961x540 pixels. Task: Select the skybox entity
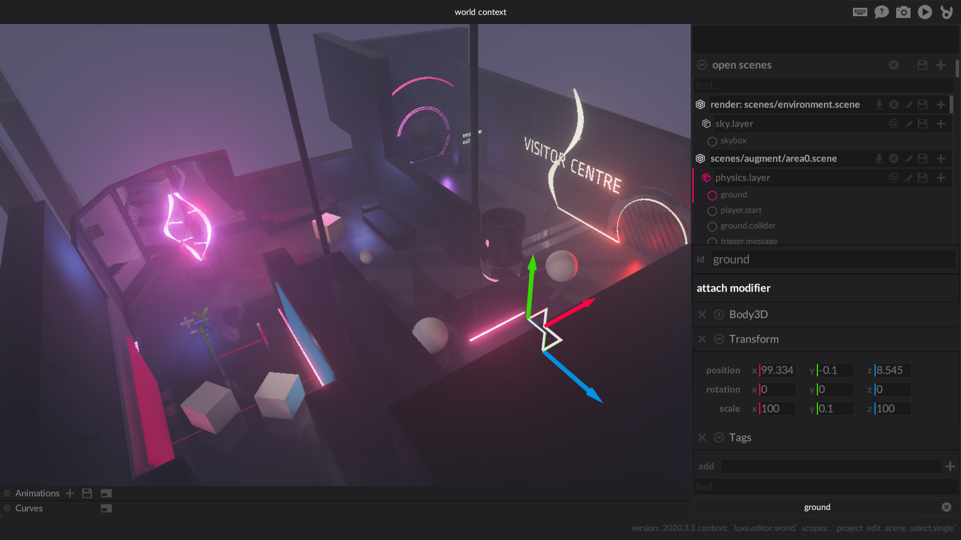[x=733, y=140]
